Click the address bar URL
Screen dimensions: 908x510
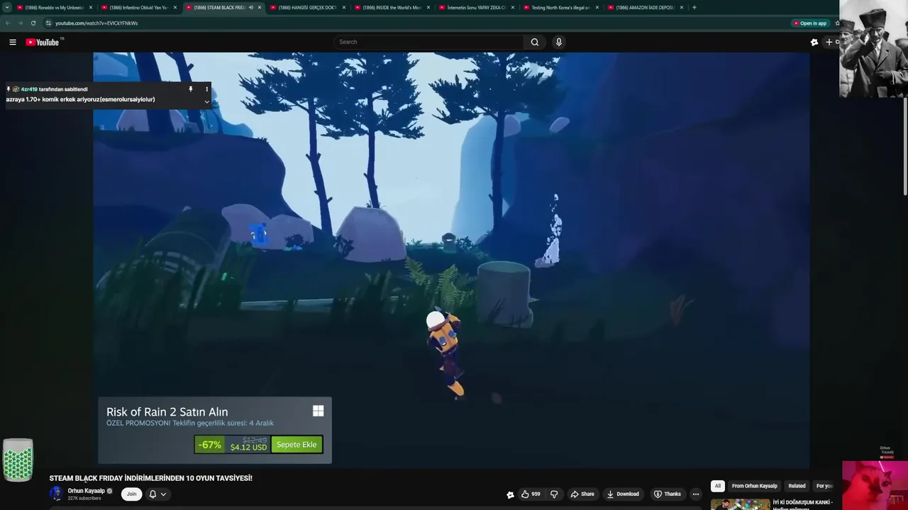click(96, 23)
